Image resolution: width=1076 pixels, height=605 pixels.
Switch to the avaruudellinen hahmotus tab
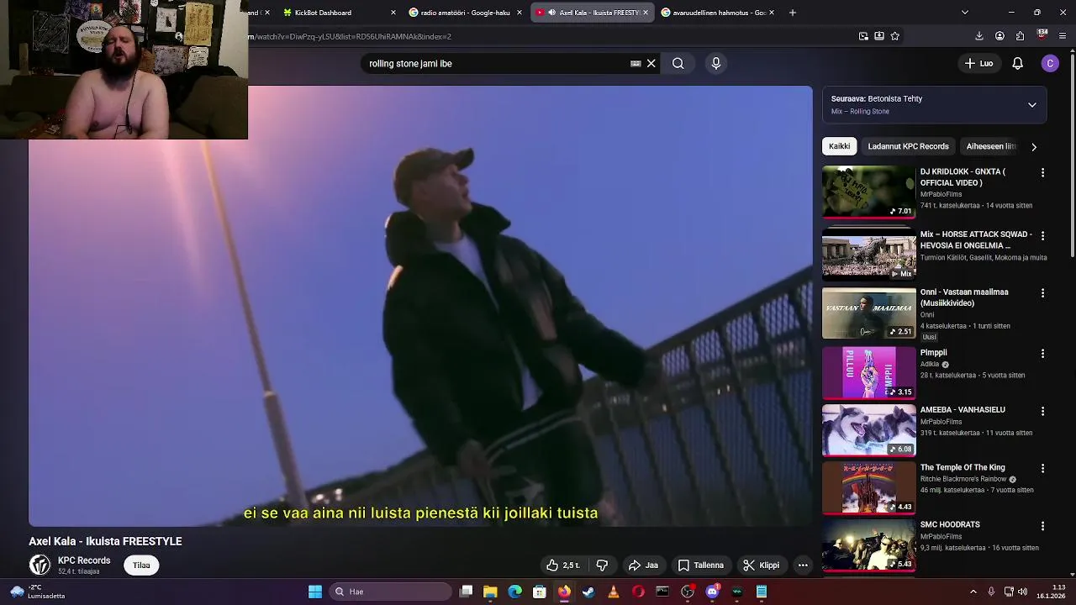[717, 13]
